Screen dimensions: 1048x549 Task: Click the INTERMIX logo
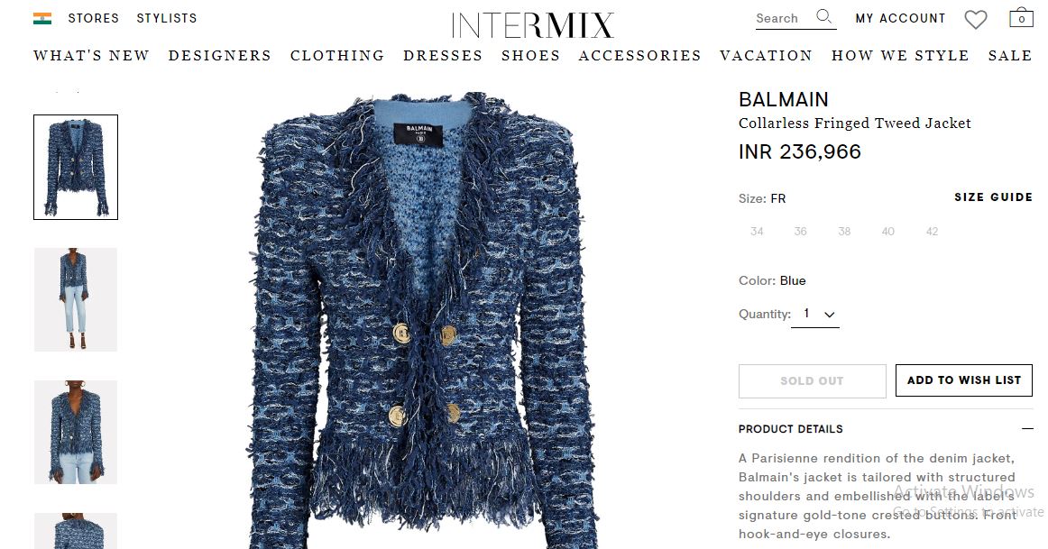point(533,25)
